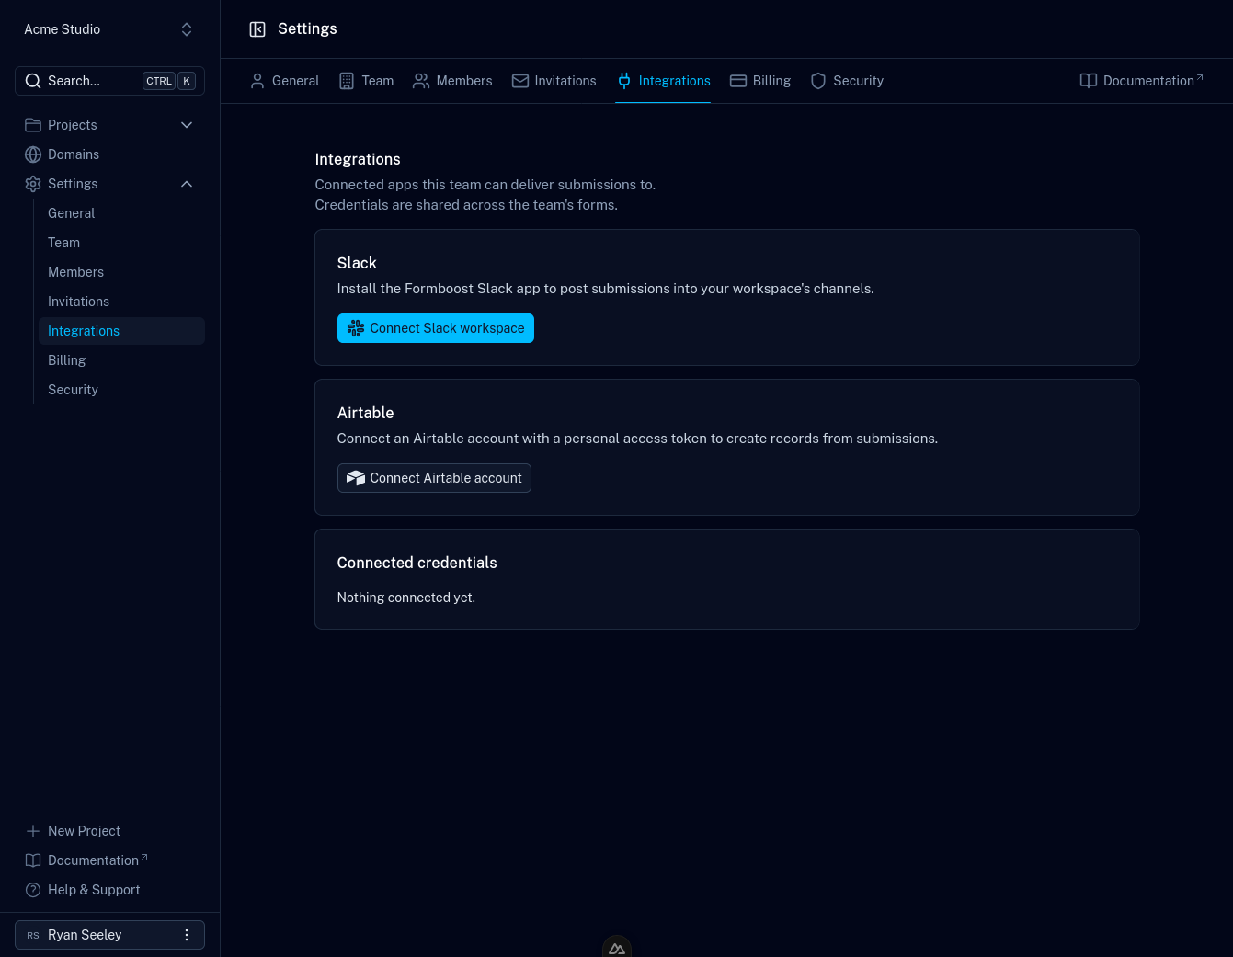Switch to the Billing tab

pos(760,81)
